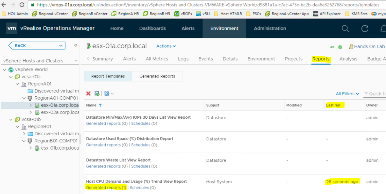This screenshot has height=194, width=386.
Task: Collapse the RegionB01-COMP01 cluster node
Action: pos(24,141)
